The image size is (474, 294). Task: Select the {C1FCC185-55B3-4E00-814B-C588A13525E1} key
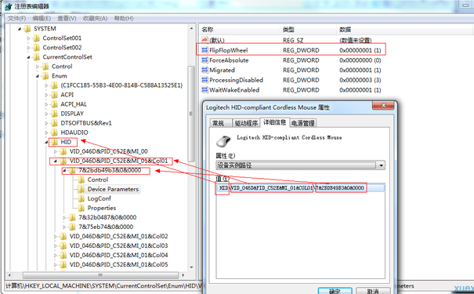[121, 85]
